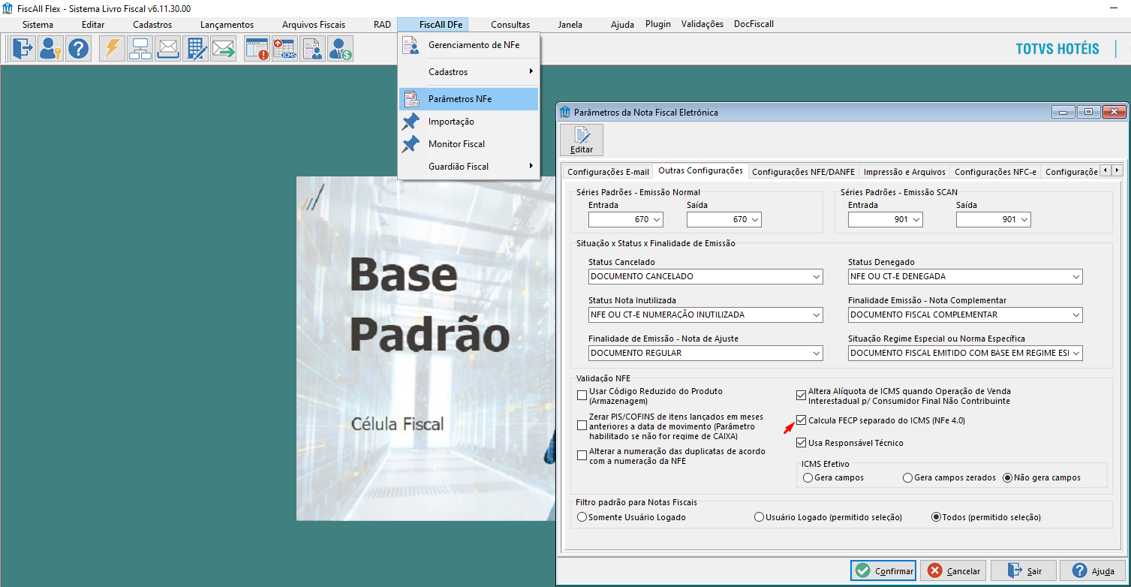Viewport: 1131px width, 587px height.
Task: Check 'Zerar PIS/COFINS de itens lançados' option
Action: (582, 426)
